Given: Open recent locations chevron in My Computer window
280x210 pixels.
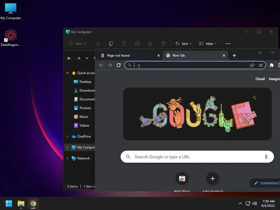Looking at the screenshot, I should click(87, 58).
